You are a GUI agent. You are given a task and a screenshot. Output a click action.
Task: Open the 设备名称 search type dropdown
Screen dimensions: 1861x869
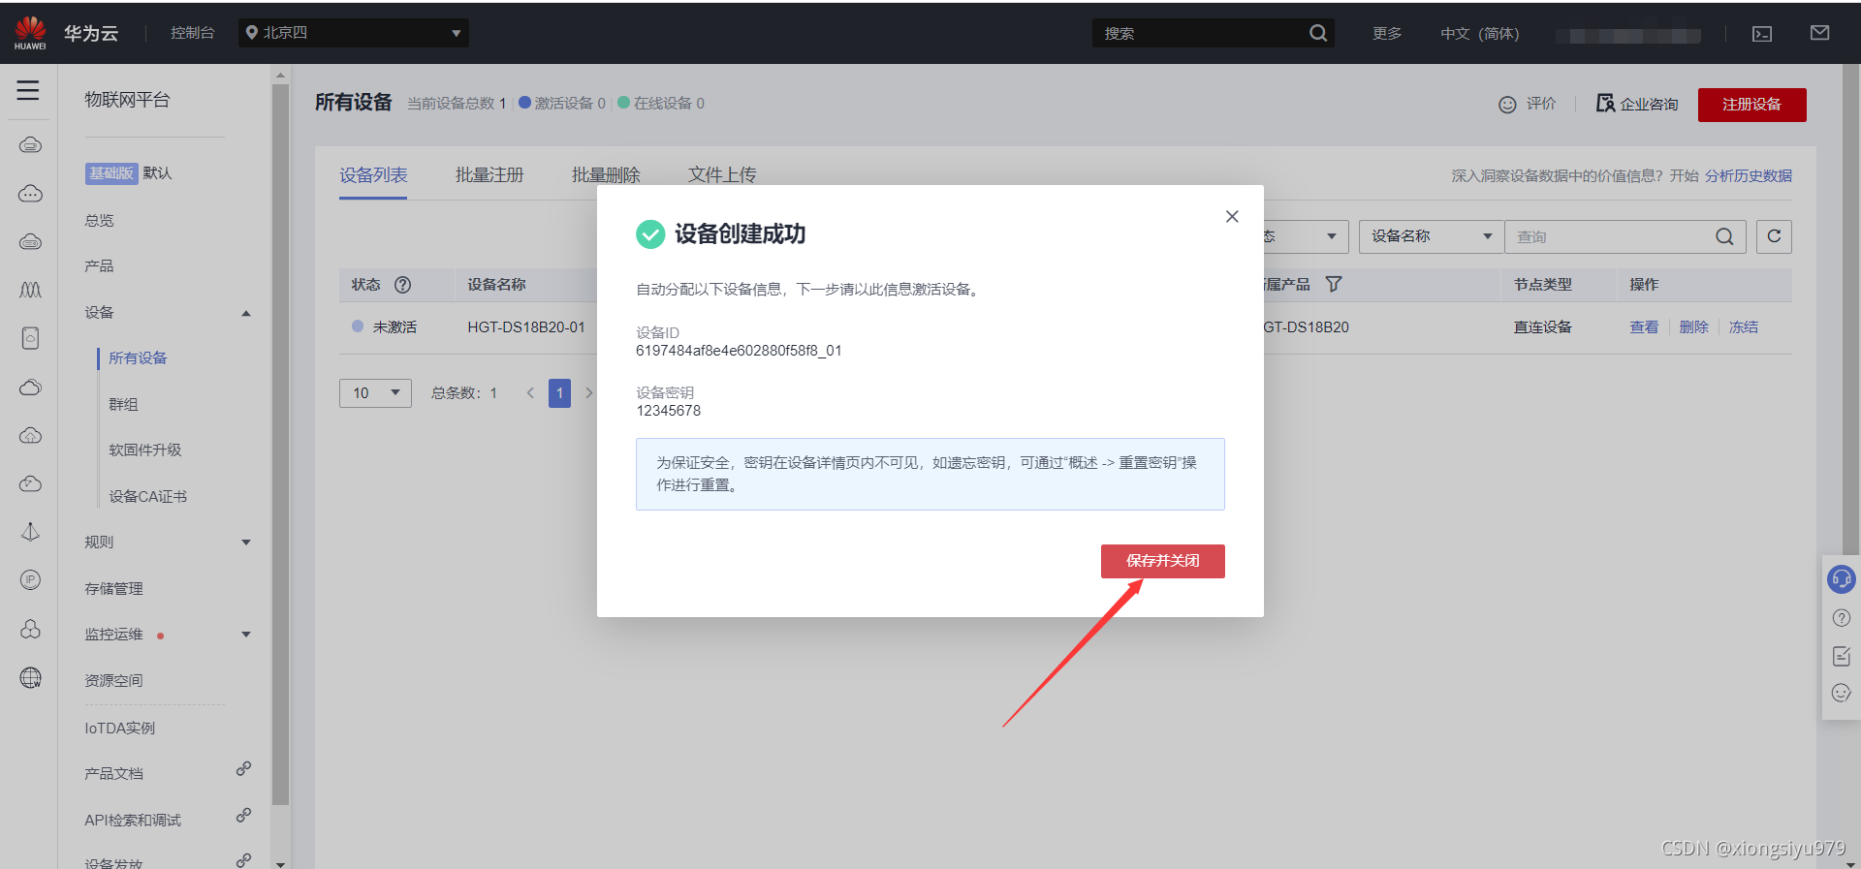click(x=1431, y=236)
